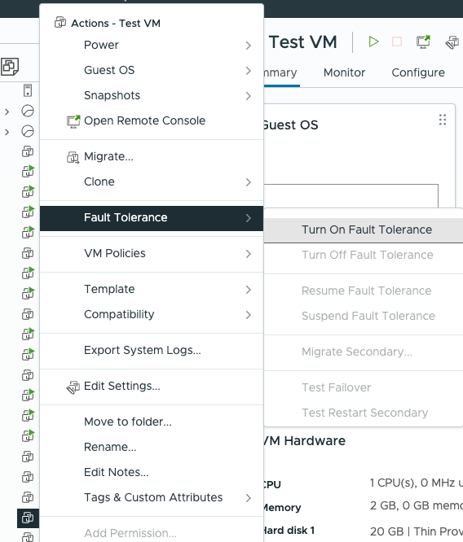Select the VMs and Templates view icon in the sidebar

tap(10, 67)
